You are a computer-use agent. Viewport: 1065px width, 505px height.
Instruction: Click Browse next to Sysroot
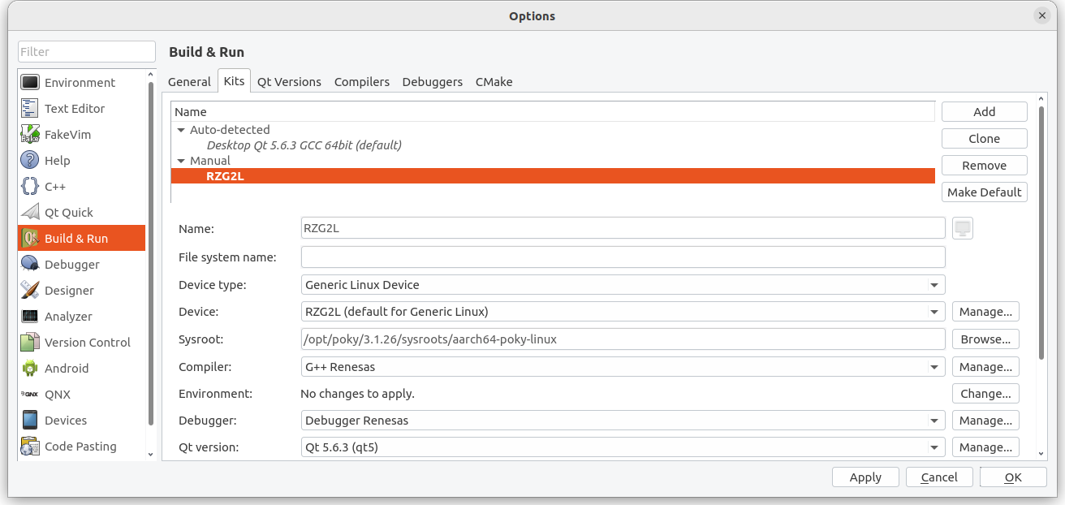[x=985, y=339]
